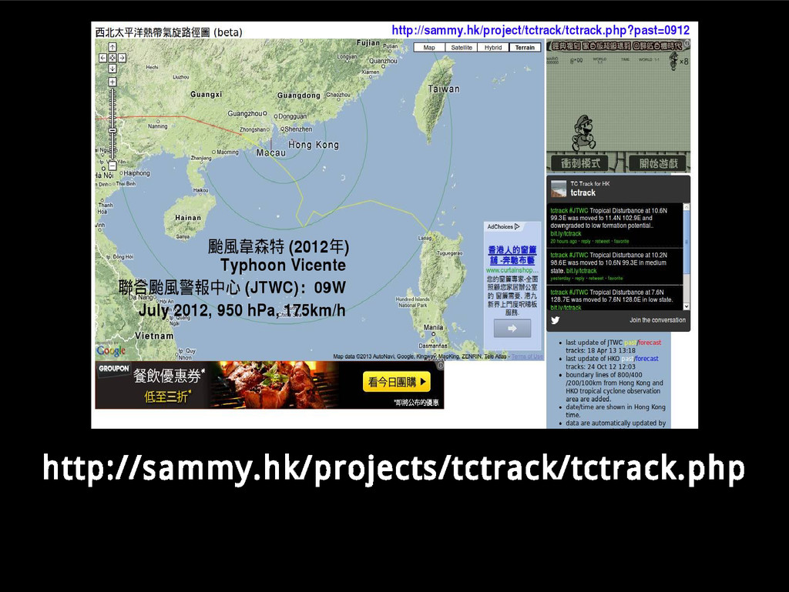Switch map view to Map
This screenshot has height=592, width=789.
[429, 47]
